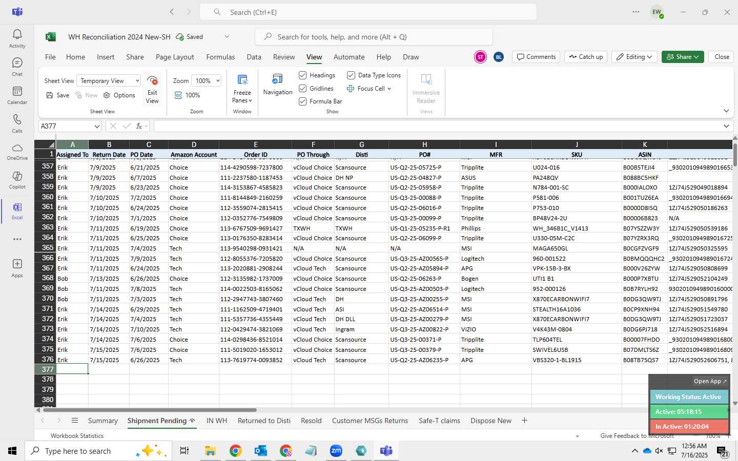Open Zoom app from Windows taskbar
738x461 pixels.
pos(336,451)
